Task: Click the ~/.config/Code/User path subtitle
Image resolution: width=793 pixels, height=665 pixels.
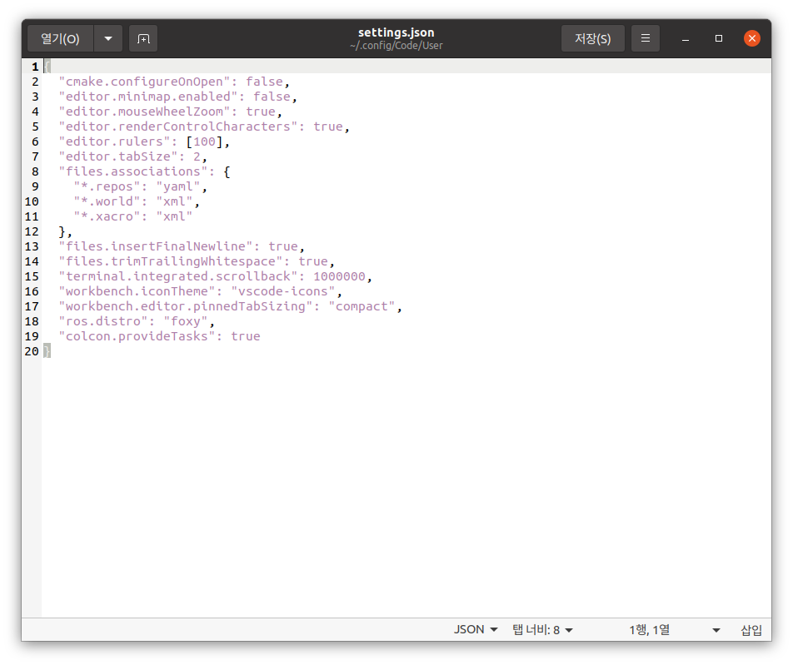Action: pyautogui.click(x=396, y=46)
